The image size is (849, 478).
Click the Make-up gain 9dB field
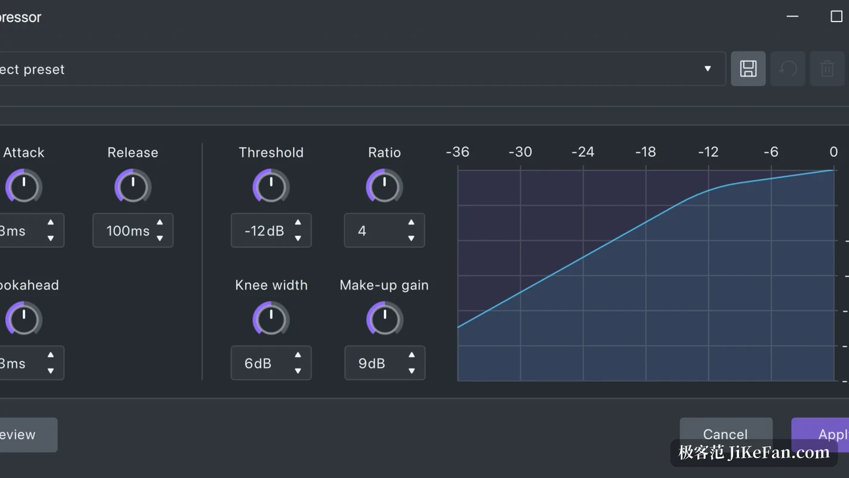coord(384,363)
